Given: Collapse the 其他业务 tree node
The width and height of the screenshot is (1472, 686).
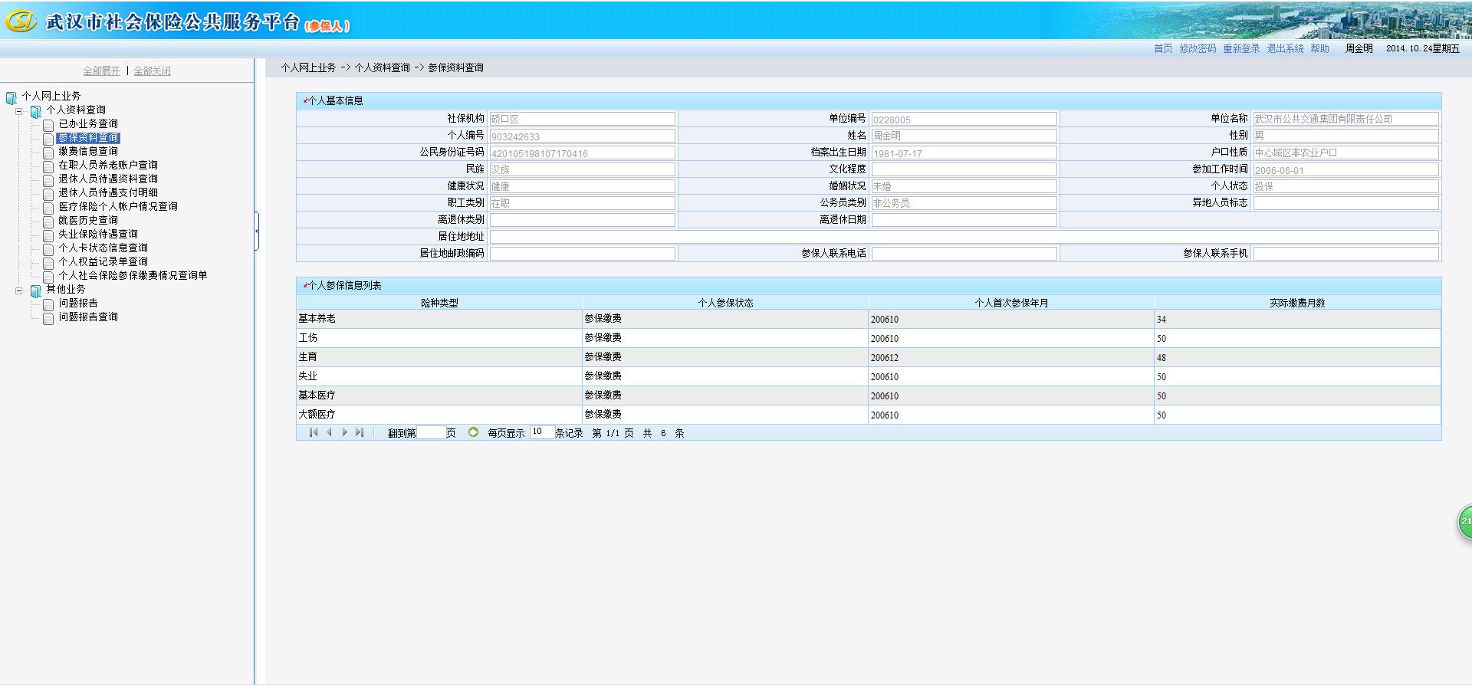Looking at the screenshot, I should (x=19, y=290).
